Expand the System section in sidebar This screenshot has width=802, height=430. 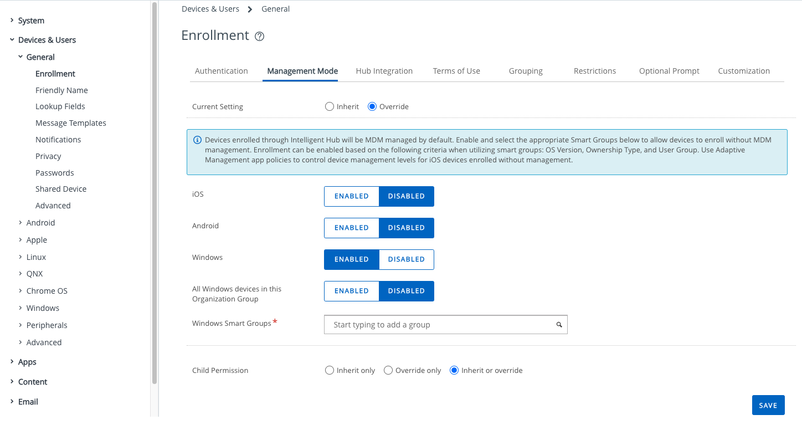point(12,21)
